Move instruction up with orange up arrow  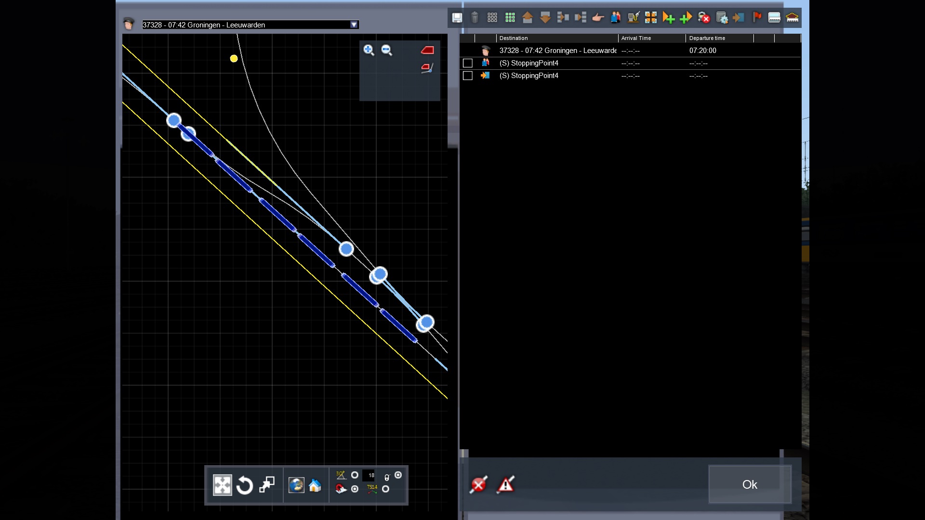point(528,18)
